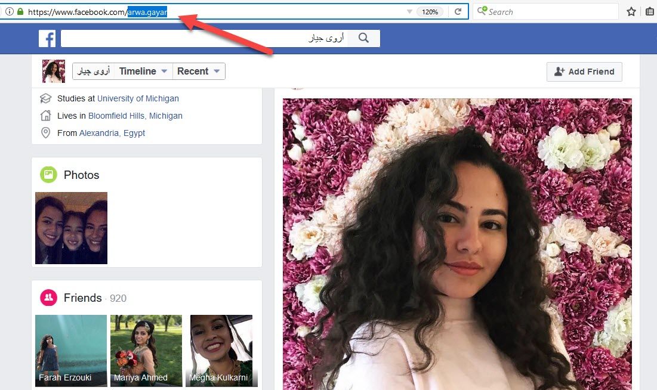Open the address bar history dropdown arrow
The width and height of the screenshot is (657, 390).
411,10
